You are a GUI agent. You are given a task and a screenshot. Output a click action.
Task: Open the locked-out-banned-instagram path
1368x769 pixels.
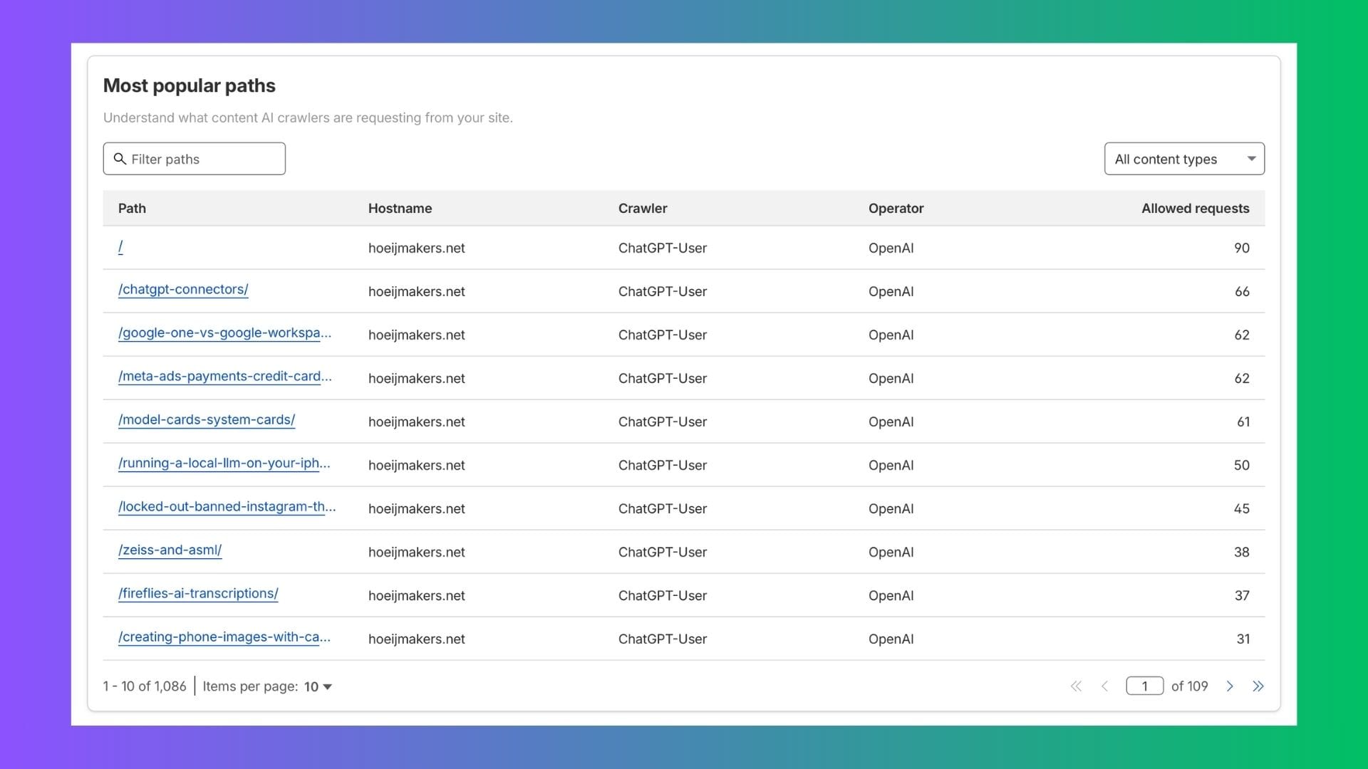click(x=227, y=506)
